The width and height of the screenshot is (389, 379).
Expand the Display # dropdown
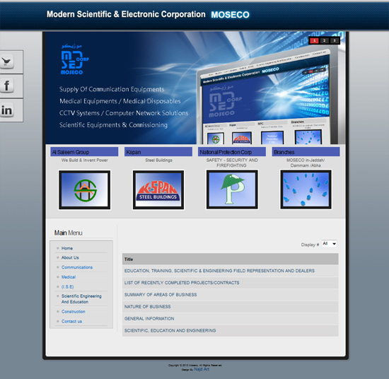[x=329, y=244]
